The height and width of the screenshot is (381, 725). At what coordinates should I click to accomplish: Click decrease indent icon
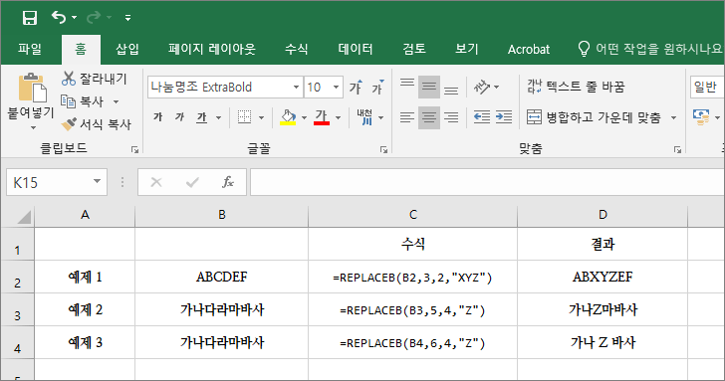pos(482,117)
